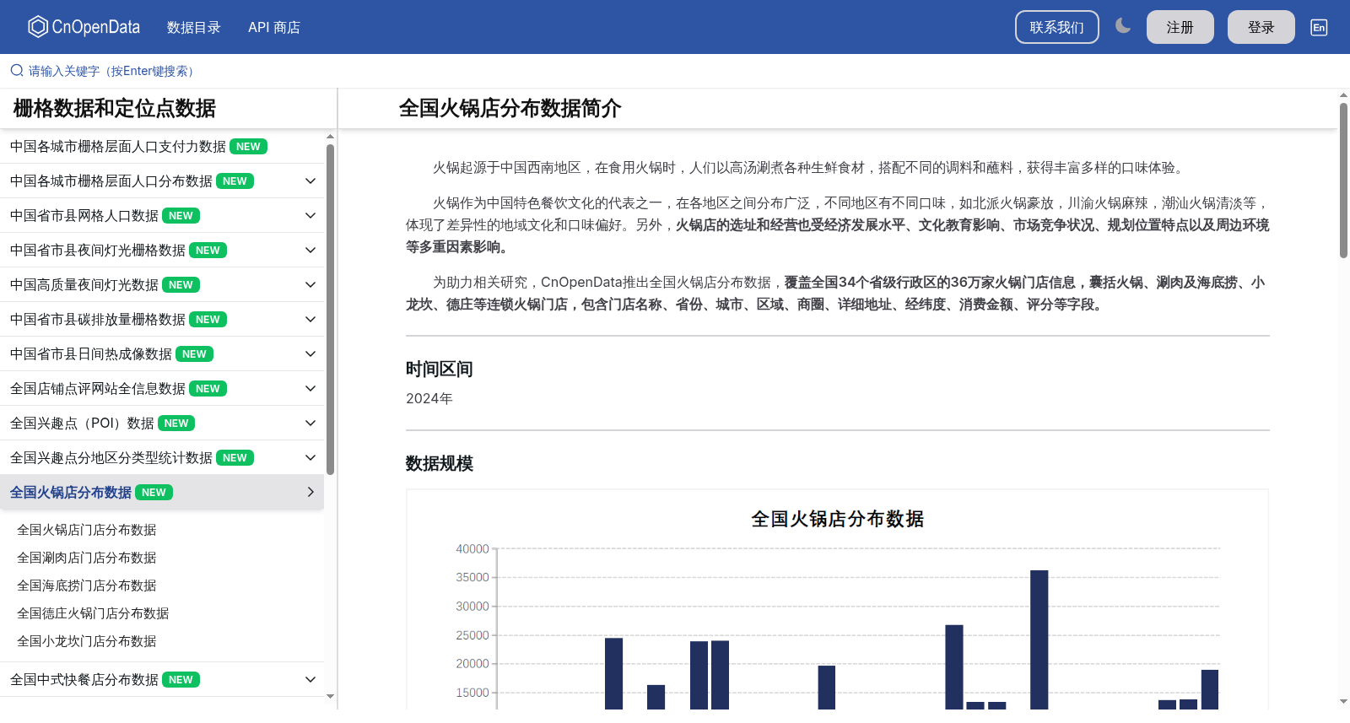
Task: Expand chevron for 全国店铺点评网站全信息数据
Action: tap(310, 388)
